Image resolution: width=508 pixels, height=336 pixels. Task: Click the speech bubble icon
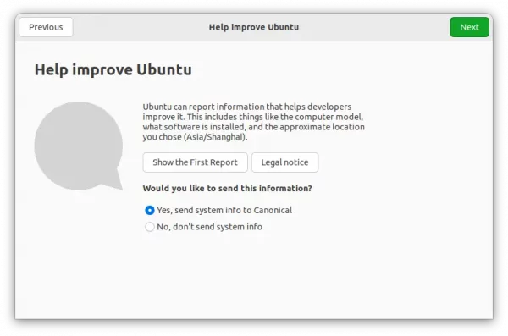coord(79,146)
